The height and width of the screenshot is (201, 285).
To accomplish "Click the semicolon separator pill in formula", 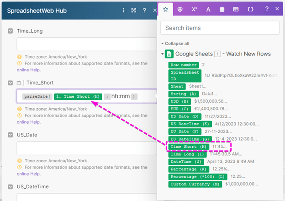I will tap(107, 96).
